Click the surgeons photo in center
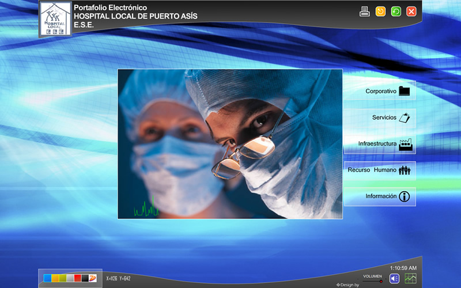Viewport: 461px width, 288px height. point(230,144)
